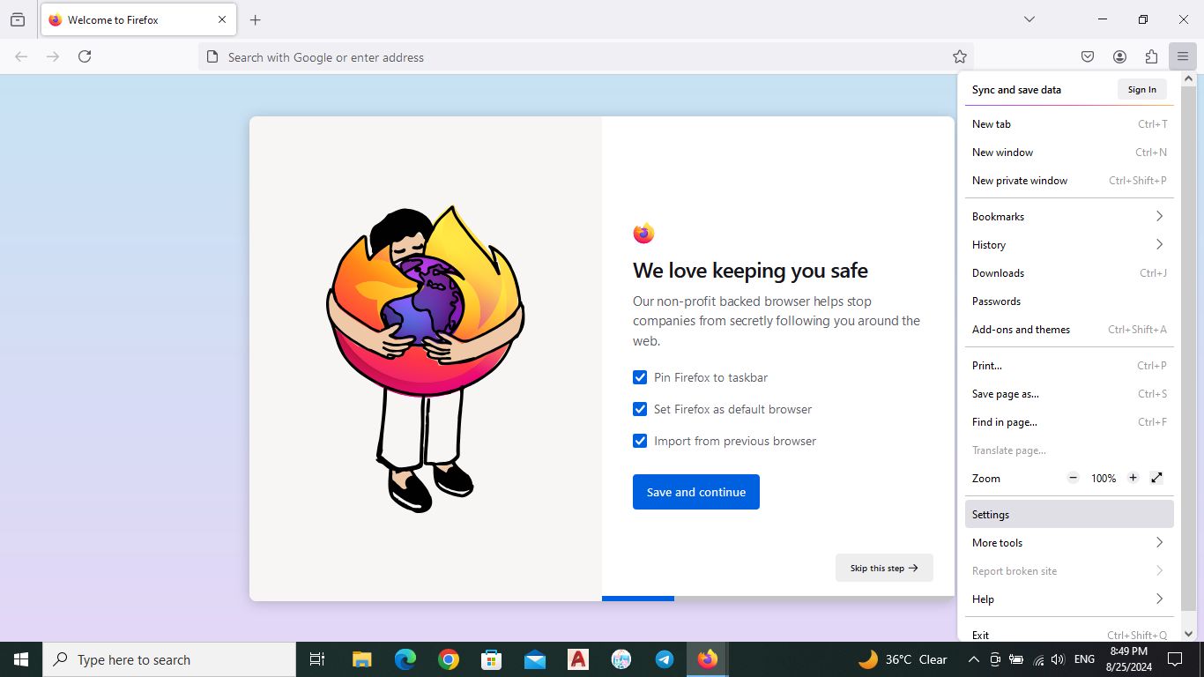Expand the History submenu
The height and width of the screenshot is (677, 1204).
[x=1069, y=245]
